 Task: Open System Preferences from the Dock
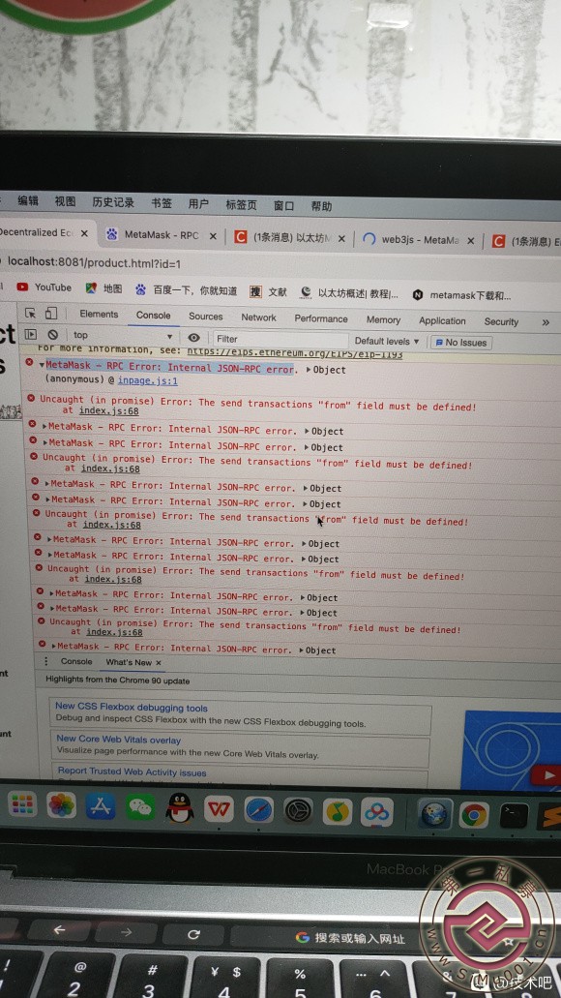pos(298,811)
